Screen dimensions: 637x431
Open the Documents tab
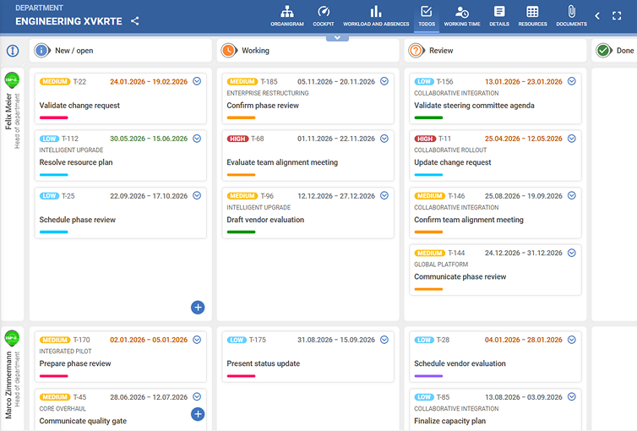(571, 16)
